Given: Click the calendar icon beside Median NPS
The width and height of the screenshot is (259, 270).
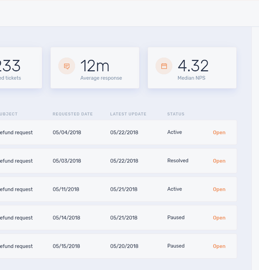Looking at the screenshot, I should [164, 66].
